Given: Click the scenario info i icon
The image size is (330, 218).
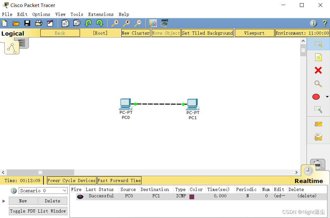Looking at the screenshot, I should 13,191.
